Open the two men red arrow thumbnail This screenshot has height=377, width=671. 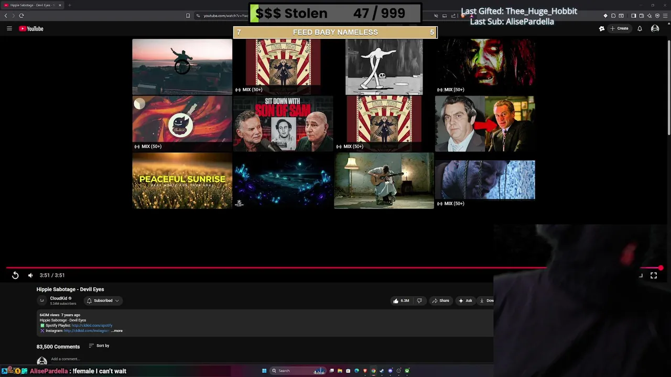[x=485, y=124]
